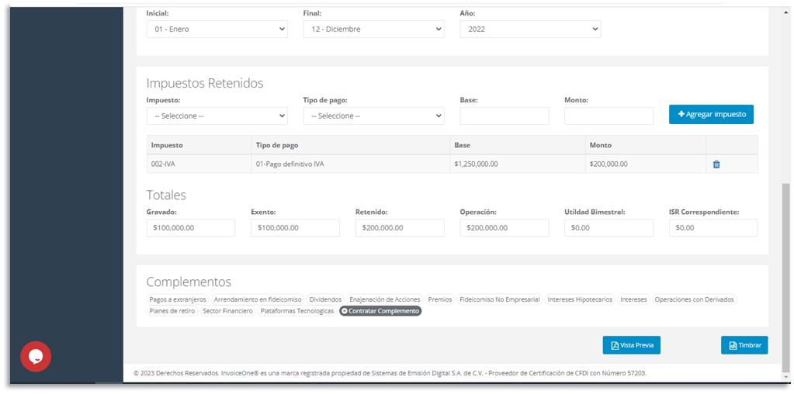This screenshot has width=794, height=394.
Task: Pick the Plataformas Tecnologicas complement
Action: [297, 311]
